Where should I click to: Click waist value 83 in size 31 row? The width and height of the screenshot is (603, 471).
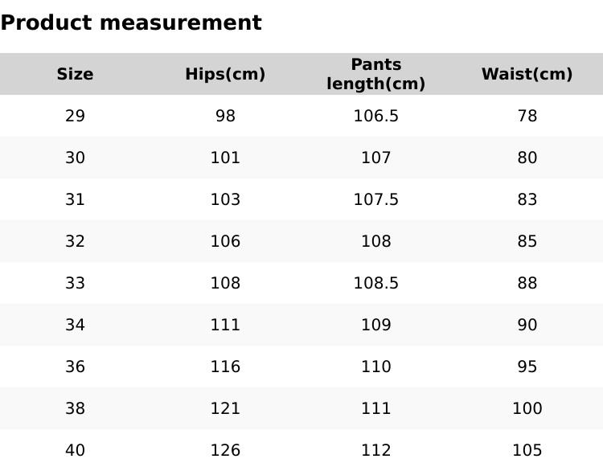[527, 199]
